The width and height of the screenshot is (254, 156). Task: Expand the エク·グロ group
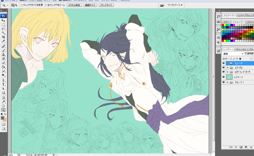(x=228, y=68)
